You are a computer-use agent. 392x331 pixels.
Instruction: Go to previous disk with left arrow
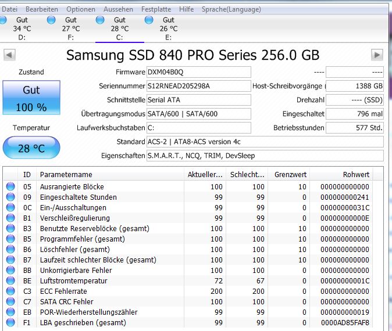tap(9, 55)
